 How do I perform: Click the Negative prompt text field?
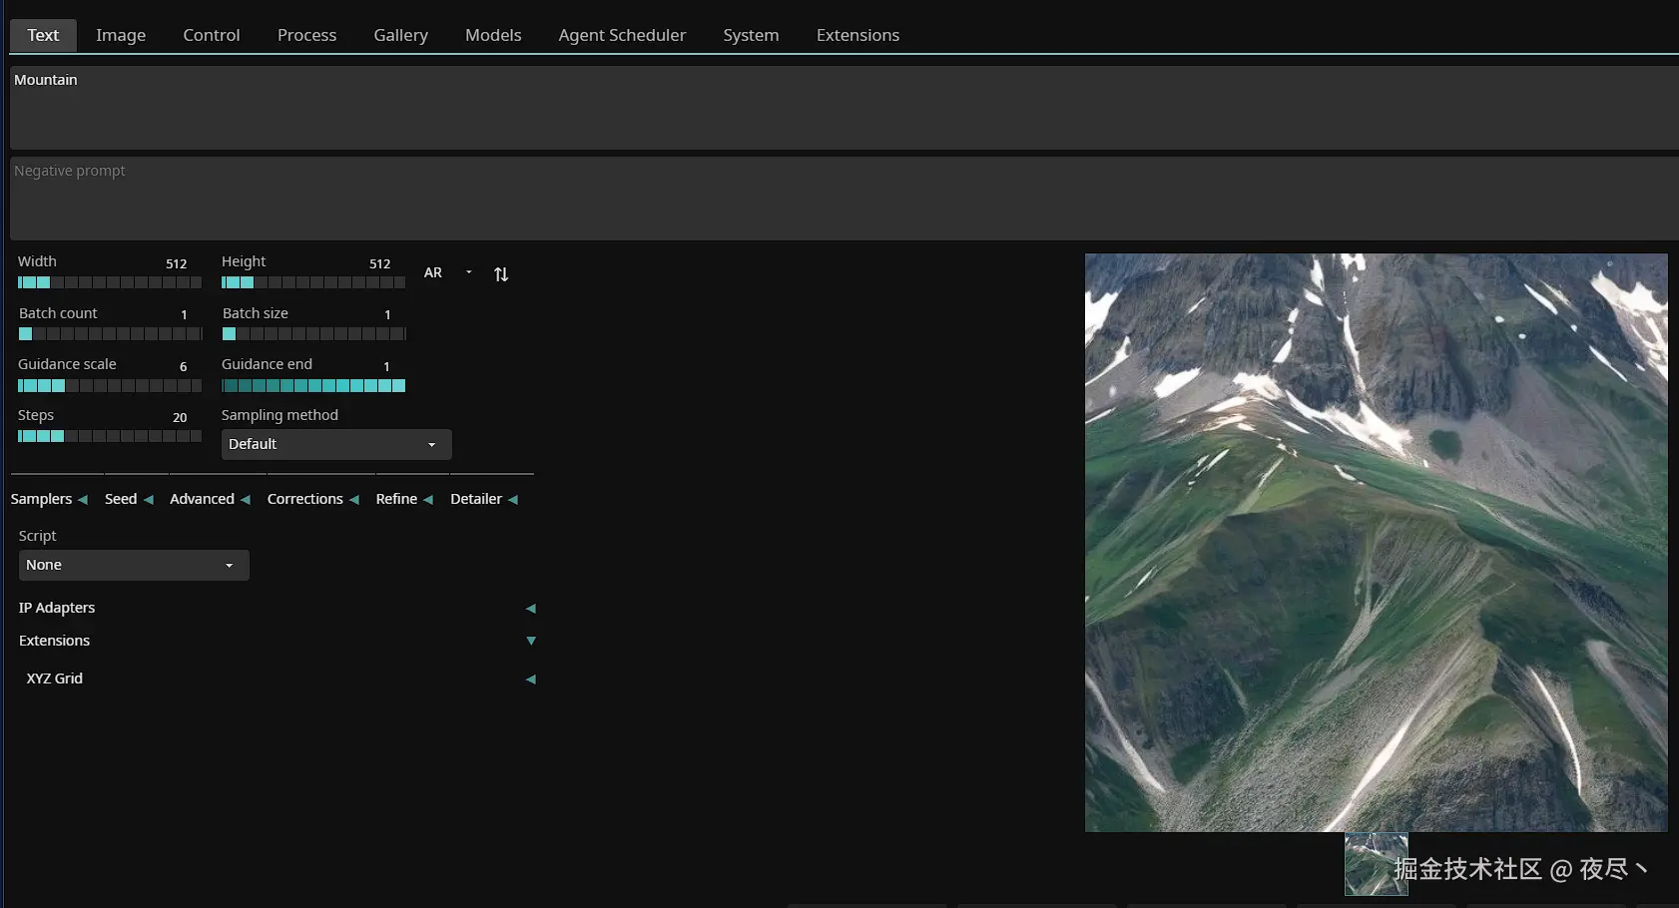coord(843,198)
